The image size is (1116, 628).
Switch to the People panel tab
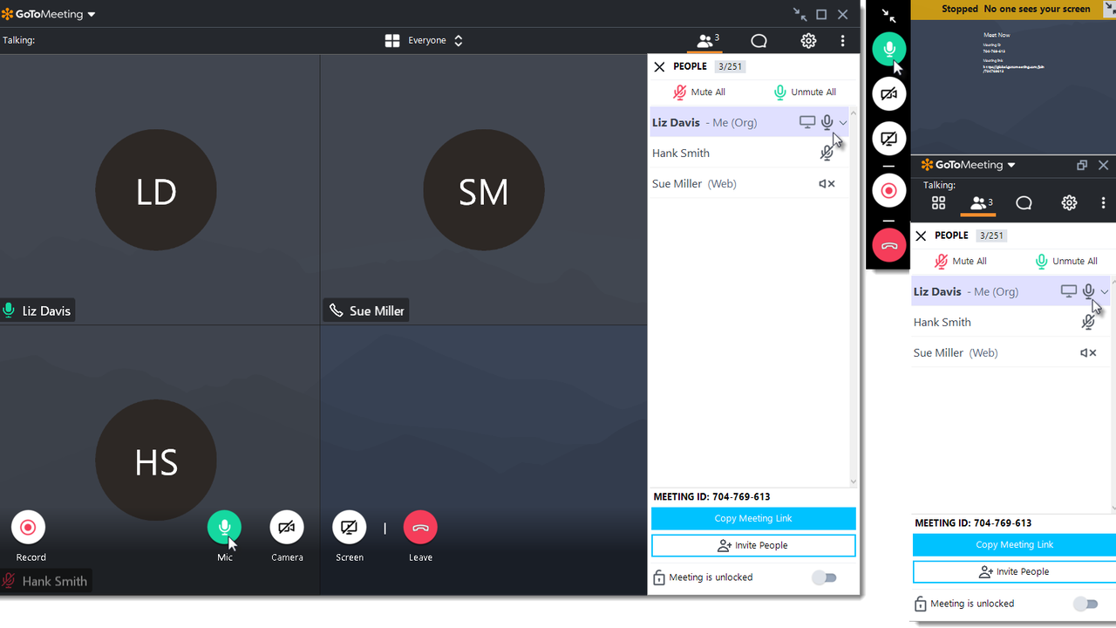[x=705, y=40]
